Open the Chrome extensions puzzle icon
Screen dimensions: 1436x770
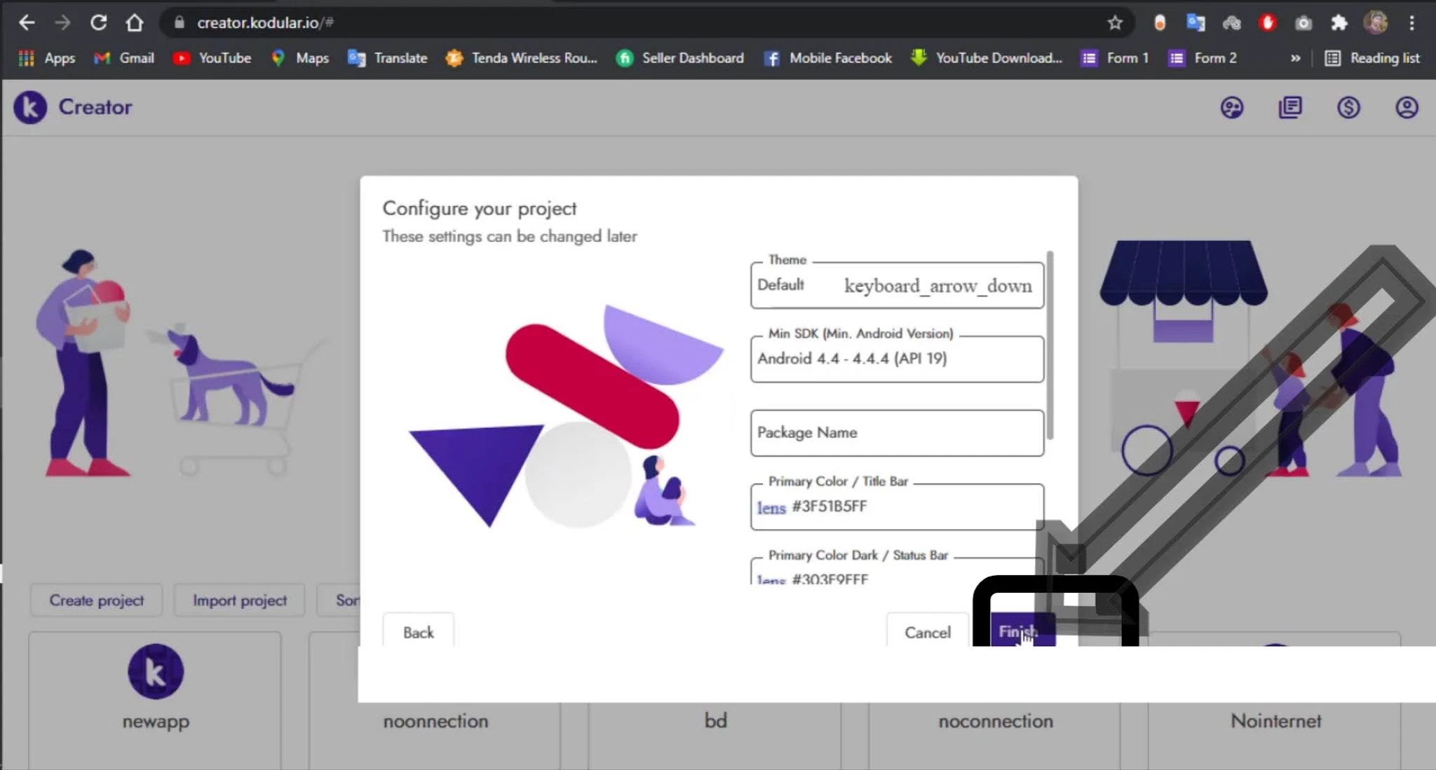(1339, 22)
